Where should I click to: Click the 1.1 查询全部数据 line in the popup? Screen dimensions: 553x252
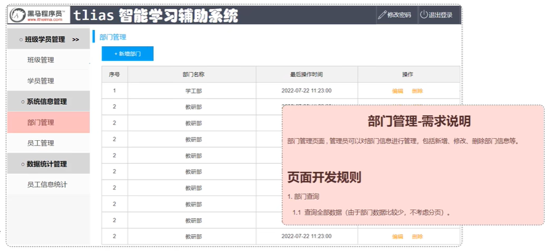(372, 213)
